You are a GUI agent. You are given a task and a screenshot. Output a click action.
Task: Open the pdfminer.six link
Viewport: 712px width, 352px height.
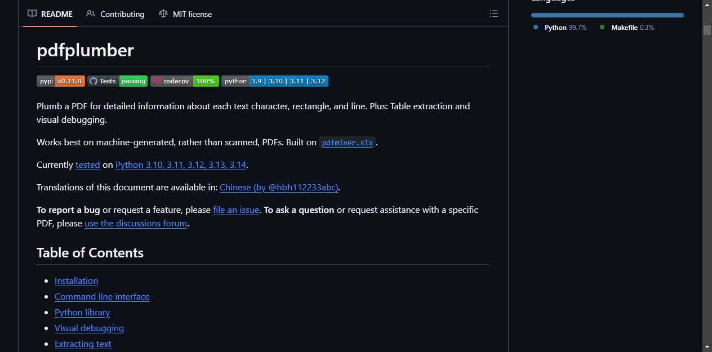point(348,142)
